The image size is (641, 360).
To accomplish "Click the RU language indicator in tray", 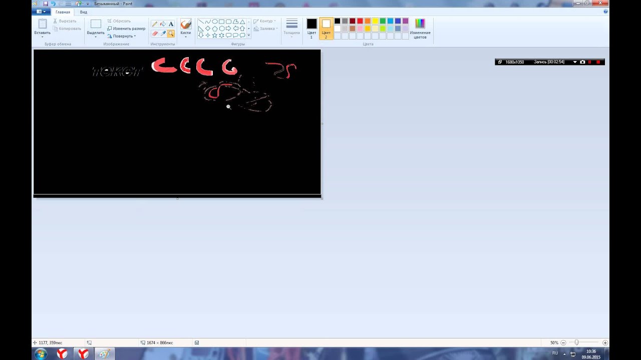I will 555,353.
